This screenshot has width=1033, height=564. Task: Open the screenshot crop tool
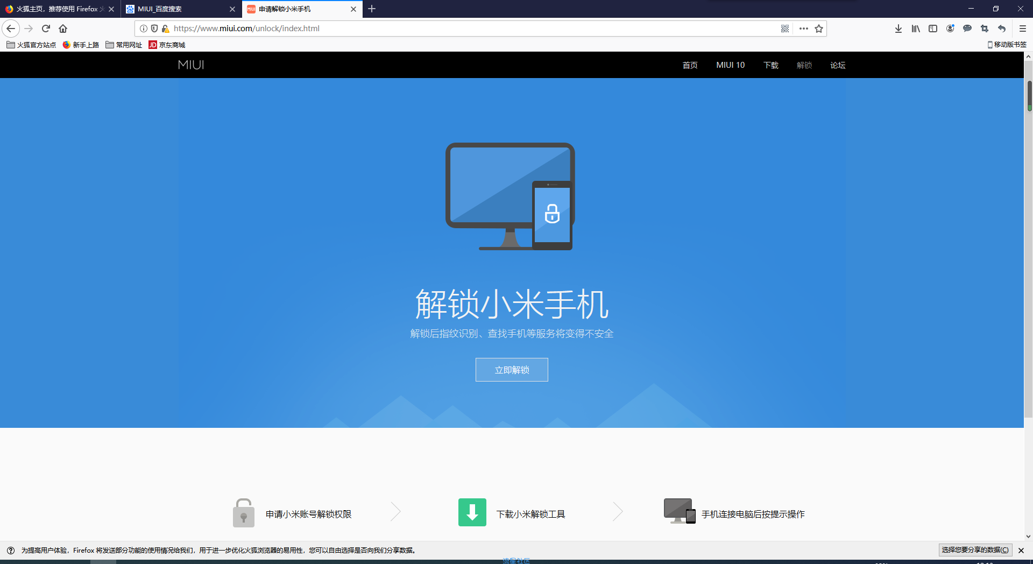[985, 29]
